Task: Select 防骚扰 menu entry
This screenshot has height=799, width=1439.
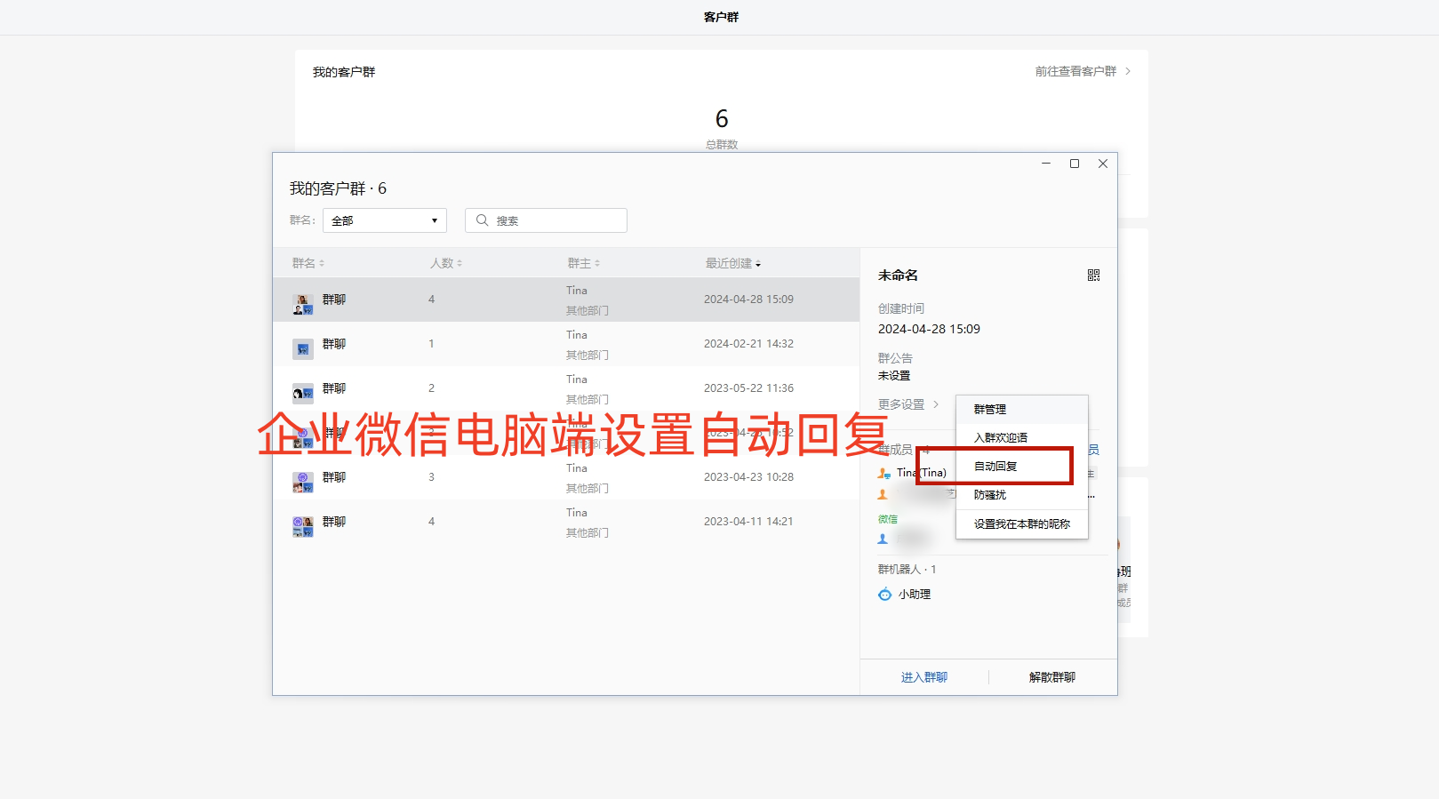Action: (1022, 495)
